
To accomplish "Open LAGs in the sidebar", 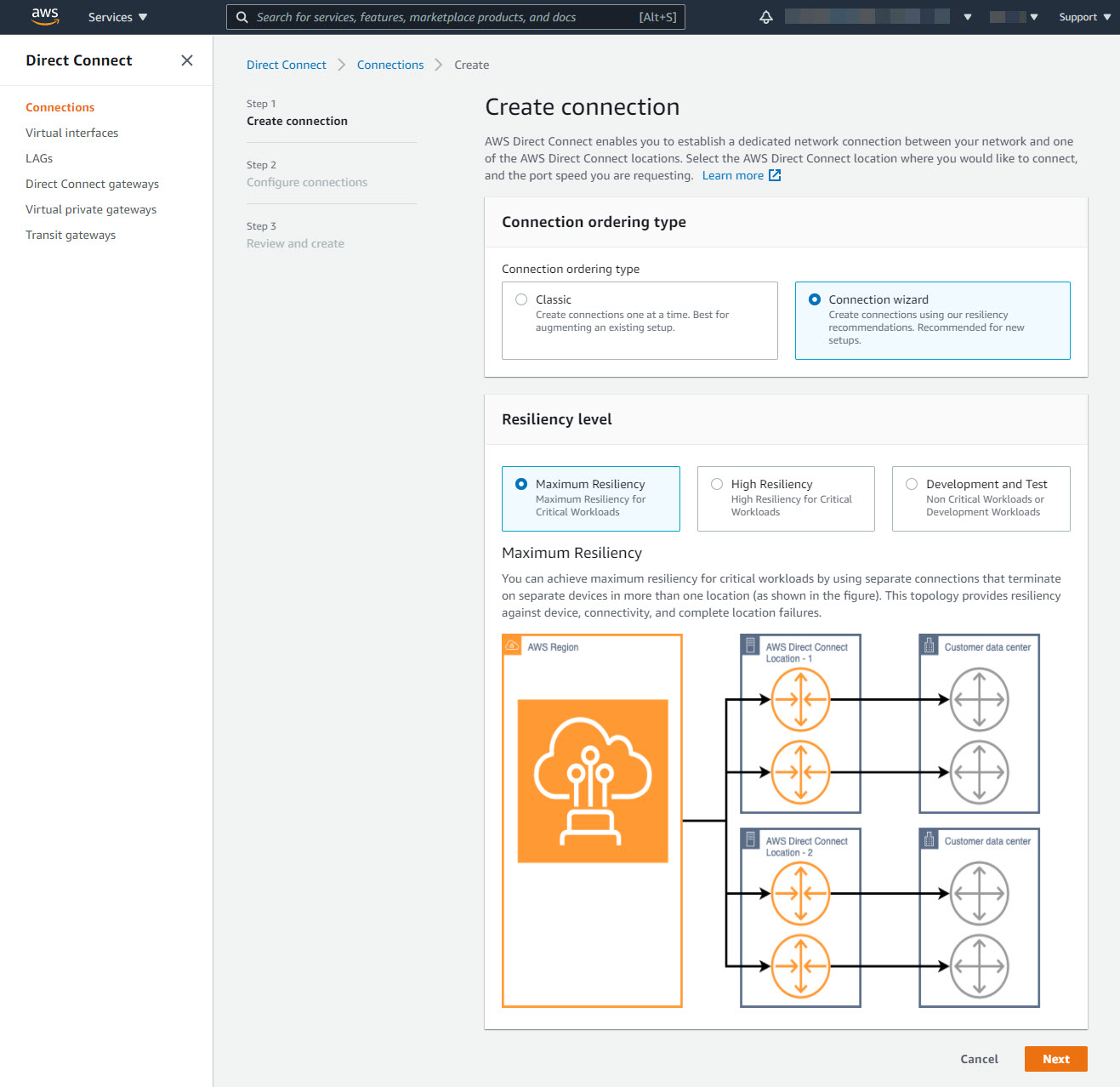I will [39, 158].
